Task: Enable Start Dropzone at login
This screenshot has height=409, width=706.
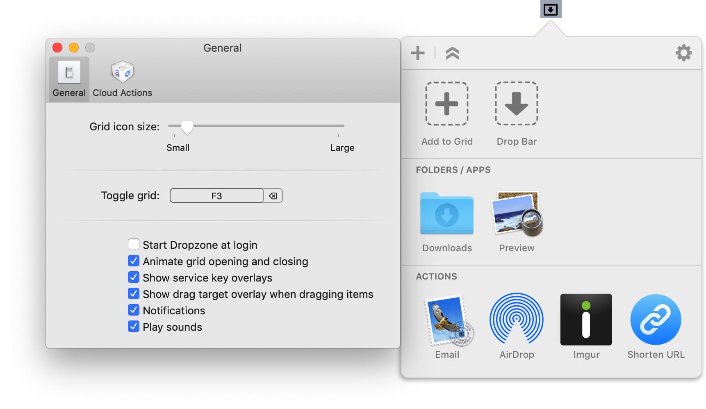Action: point(134,245)
